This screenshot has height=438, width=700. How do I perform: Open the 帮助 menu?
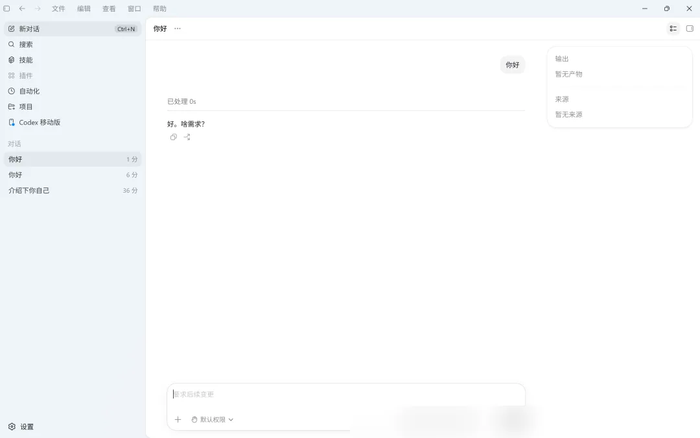(159, 8)
